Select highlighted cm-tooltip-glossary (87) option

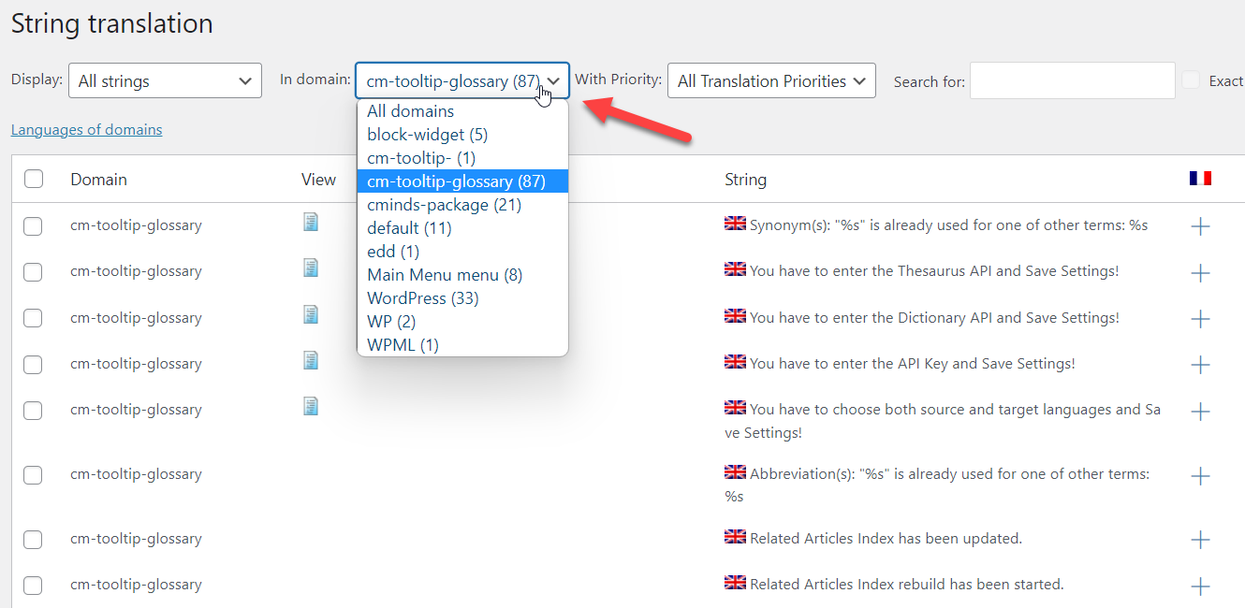point(462,181)
